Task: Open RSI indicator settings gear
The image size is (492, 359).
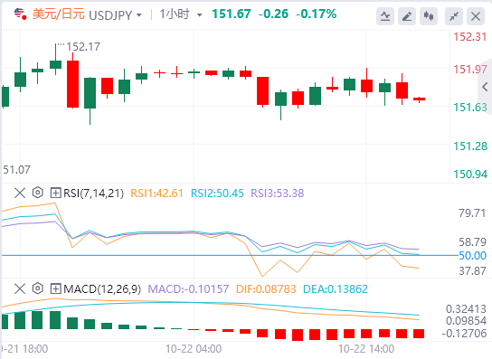Action: point(38,193)
